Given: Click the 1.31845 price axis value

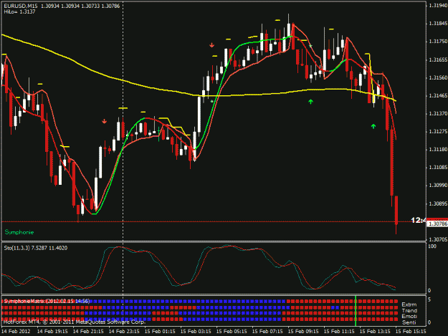Looking at the screenshot, I should click(438, 24).
